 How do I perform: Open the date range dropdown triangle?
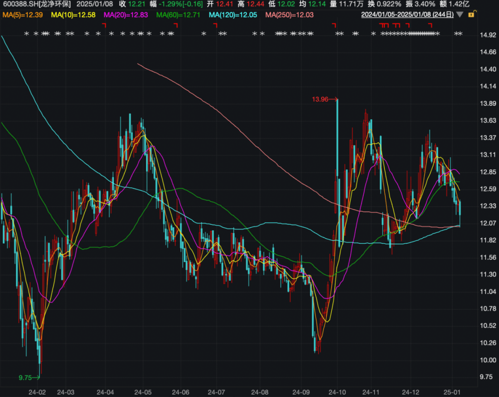pos(460,15)
